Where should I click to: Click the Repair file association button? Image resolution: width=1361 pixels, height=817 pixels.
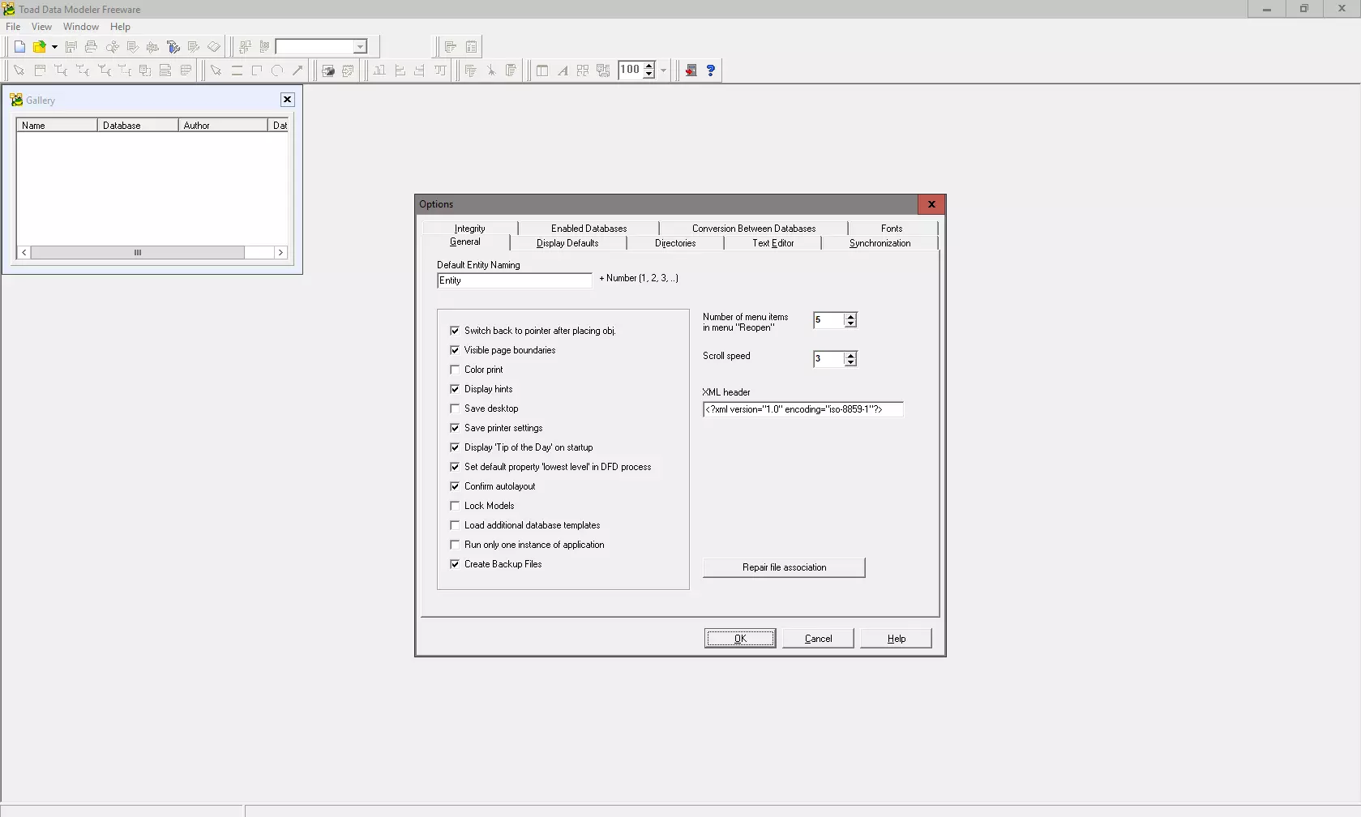coord(784,567)
